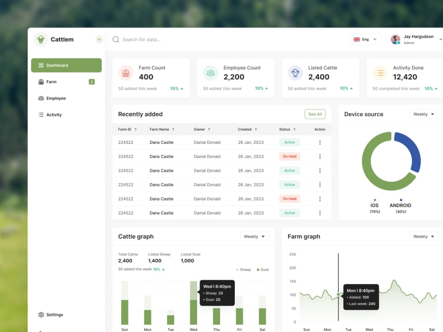This screenshot has width=443, height=332.
Task: Open Device source Weekly dropdown
Action: (424, 114)
